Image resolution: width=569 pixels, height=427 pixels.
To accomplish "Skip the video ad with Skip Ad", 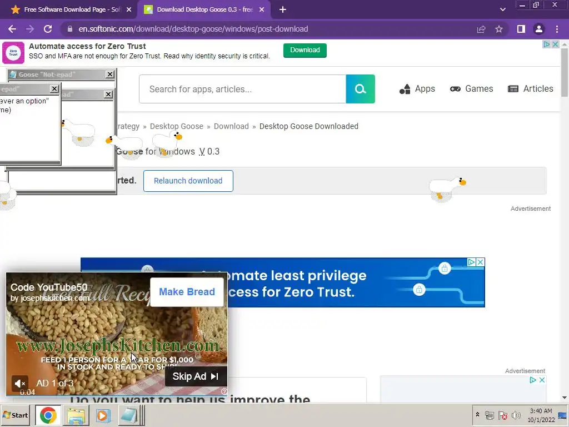I will coord(196,376).
